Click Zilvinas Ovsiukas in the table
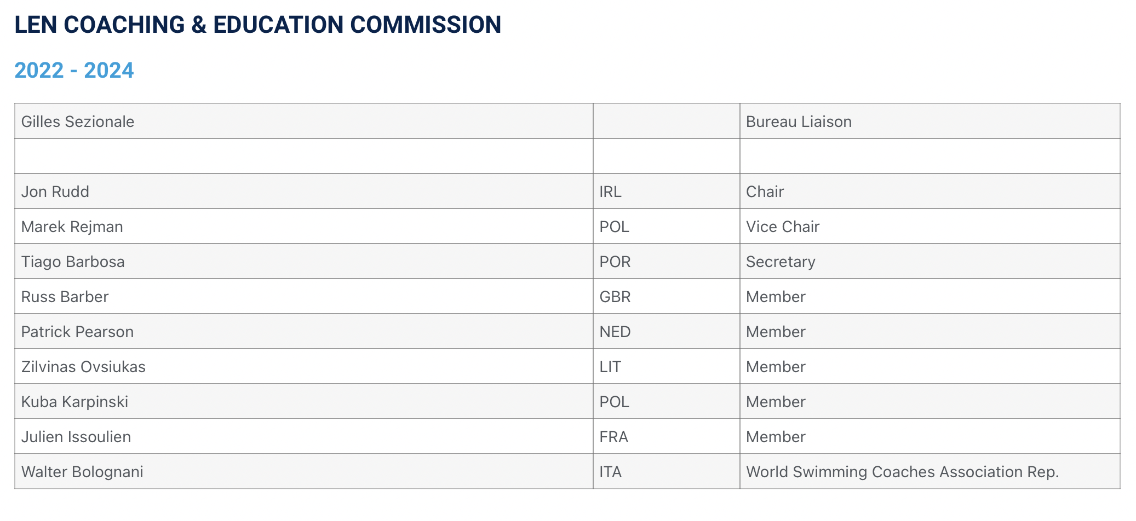The width and height of the screenshot is (1136, 521). coord(84,367)
